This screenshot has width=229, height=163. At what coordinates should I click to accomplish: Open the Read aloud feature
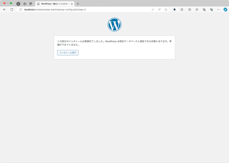(159, 10)
